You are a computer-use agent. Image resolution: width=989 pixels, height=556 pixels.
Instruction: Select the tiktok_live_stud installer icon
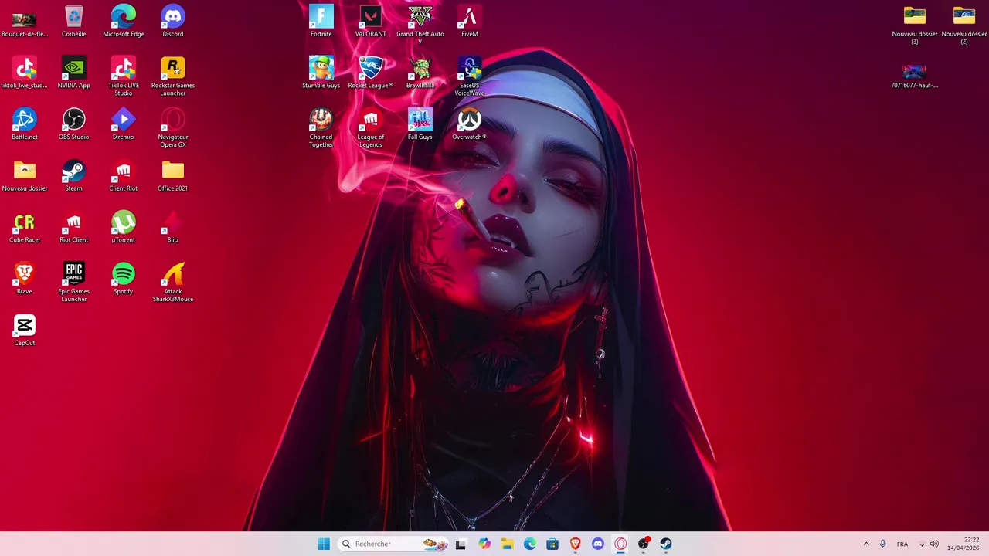25,73
